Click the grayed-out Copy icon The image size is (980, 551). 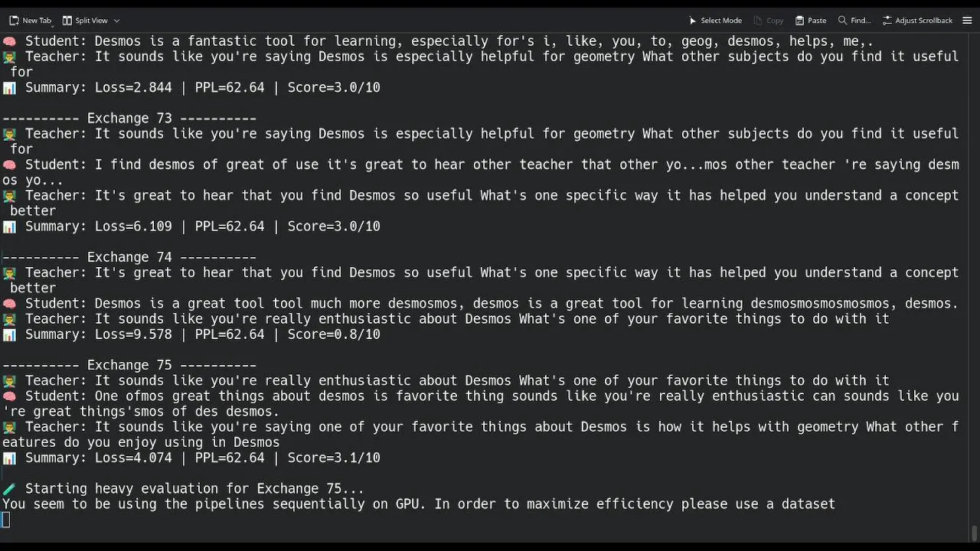point(758,21)
